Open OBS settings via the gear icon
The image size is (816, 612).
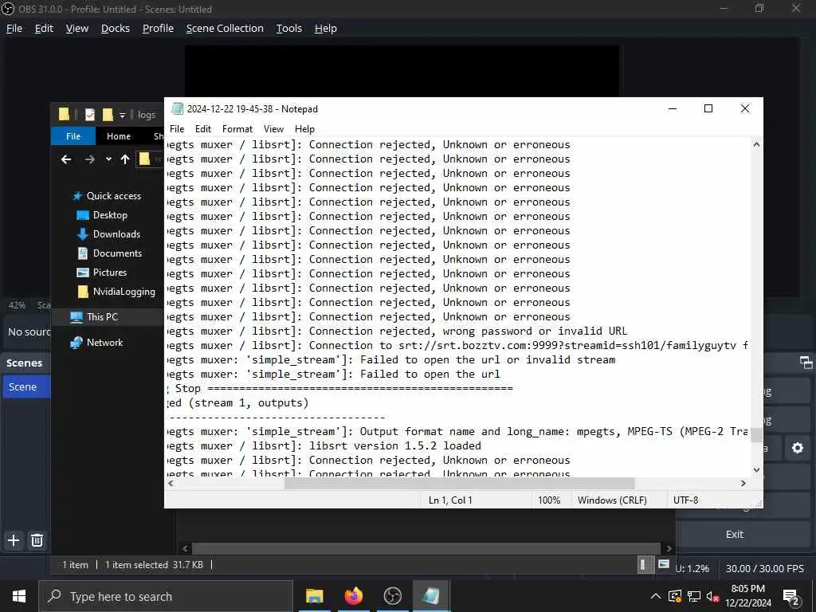point(797,448)
